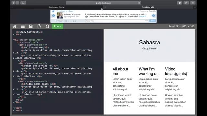Show next tweet with right arrow

(x=153, y=16)
